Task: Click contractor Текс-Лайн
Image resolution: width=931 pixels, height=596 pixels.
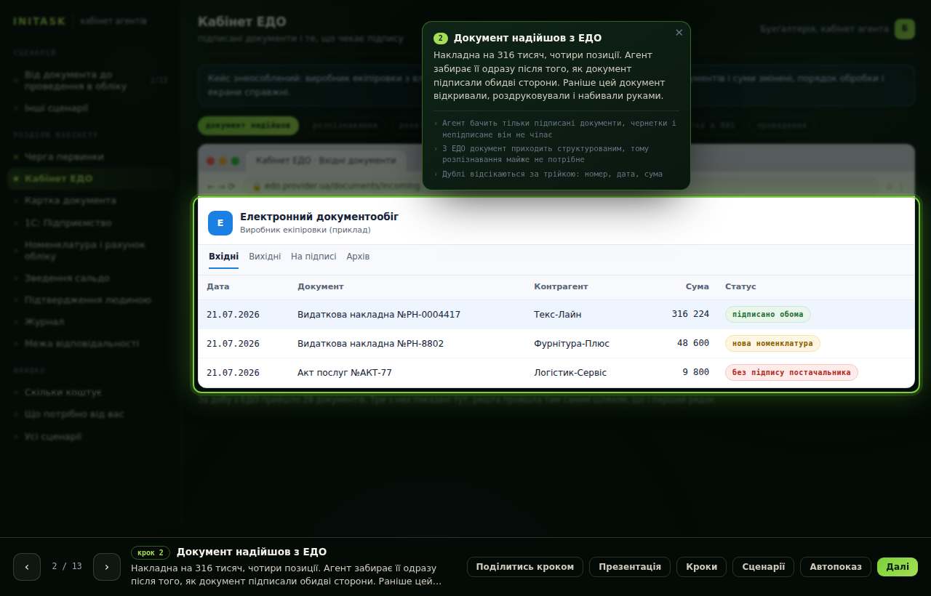Action: point(558,315)
